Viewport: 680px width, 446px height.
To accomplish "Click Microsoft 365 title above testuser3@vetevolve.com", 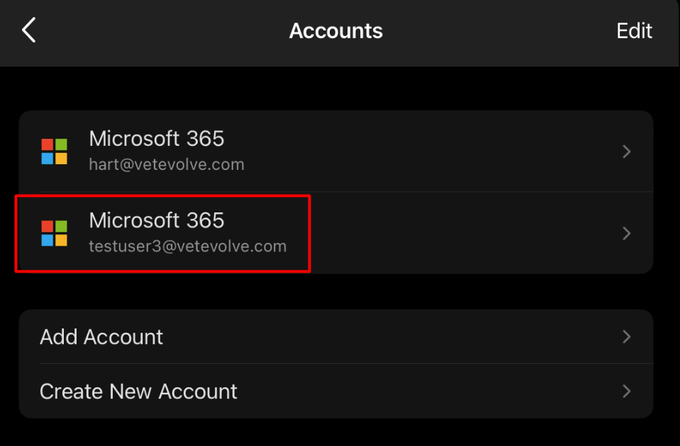I will pyautogui.click(x=157, y=220).
